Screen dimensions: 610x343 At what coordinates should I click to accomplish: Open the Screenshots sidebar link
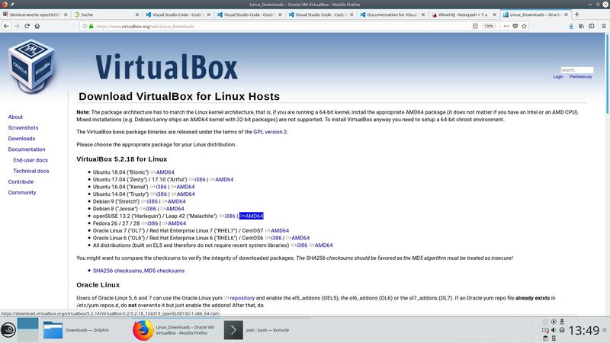click(23, 127)
